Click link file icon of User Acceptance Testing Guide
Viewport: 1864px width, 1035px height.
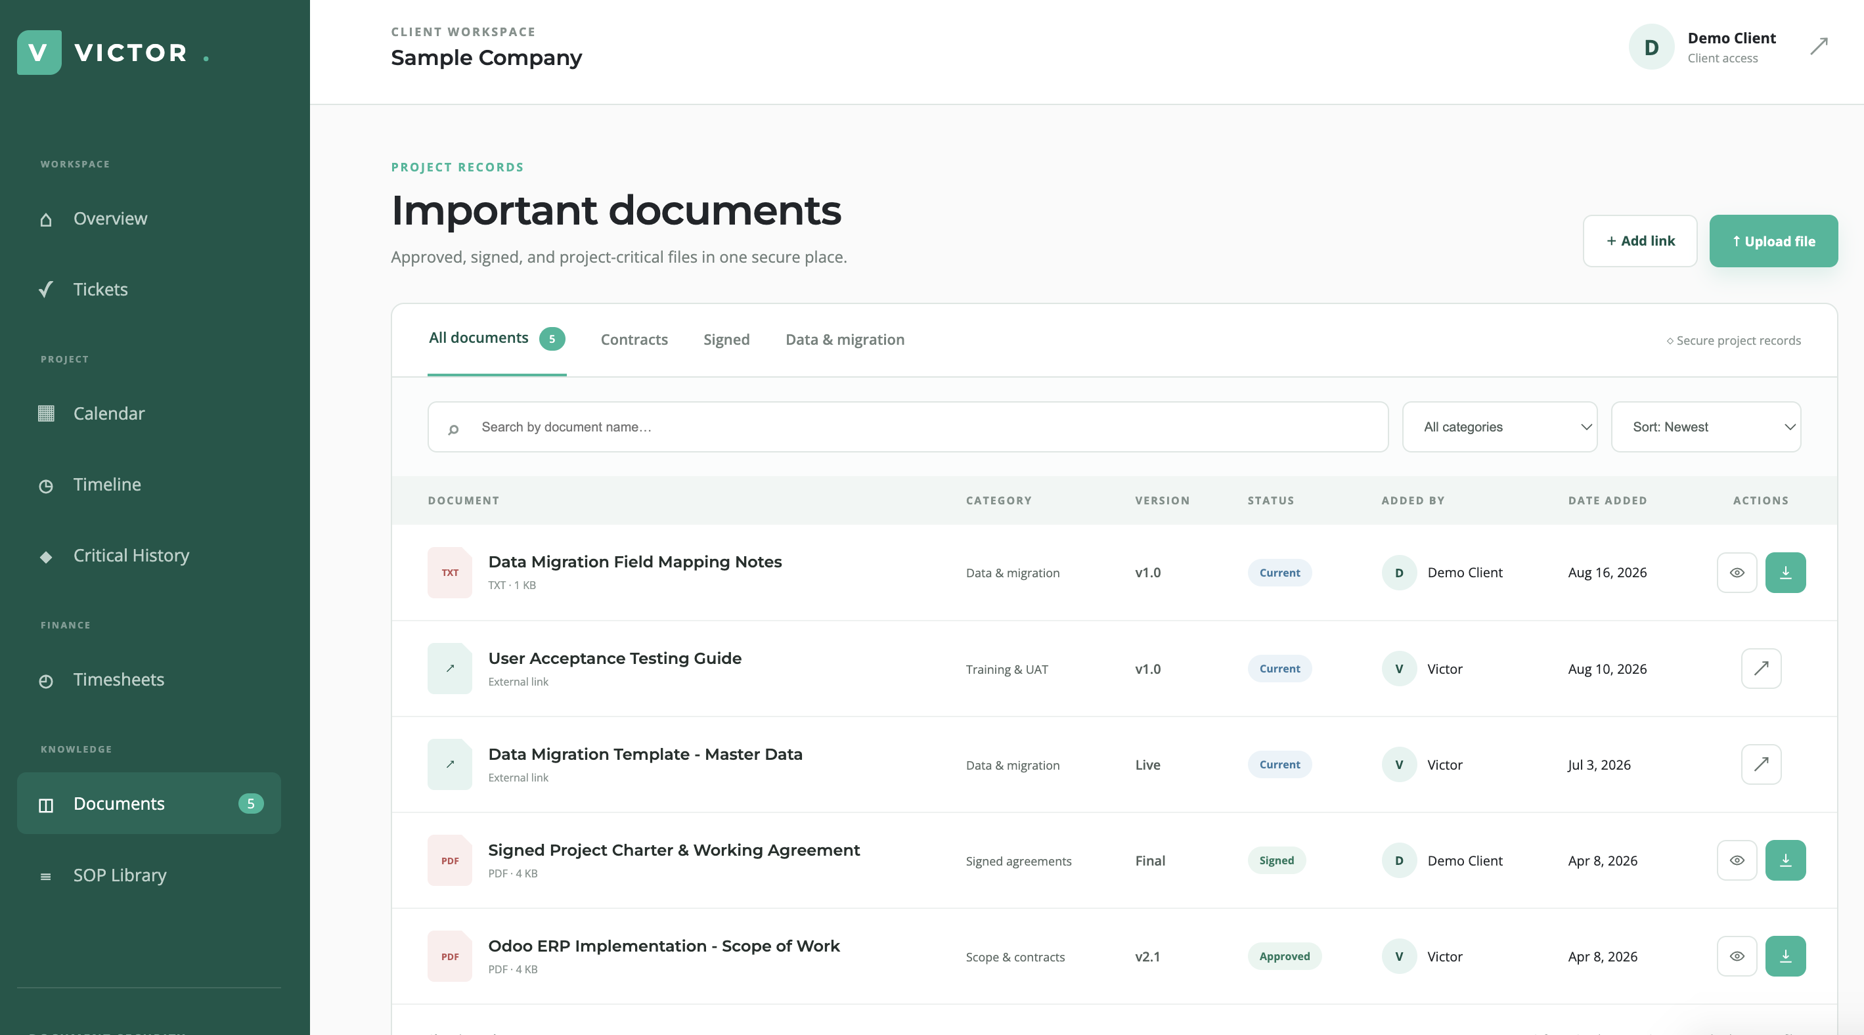(x=449, y=669)
